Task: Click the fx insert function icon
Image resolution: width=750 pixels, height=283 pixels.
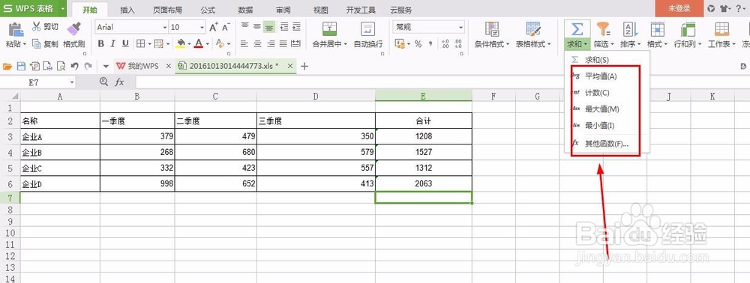Action: [119, 82]
